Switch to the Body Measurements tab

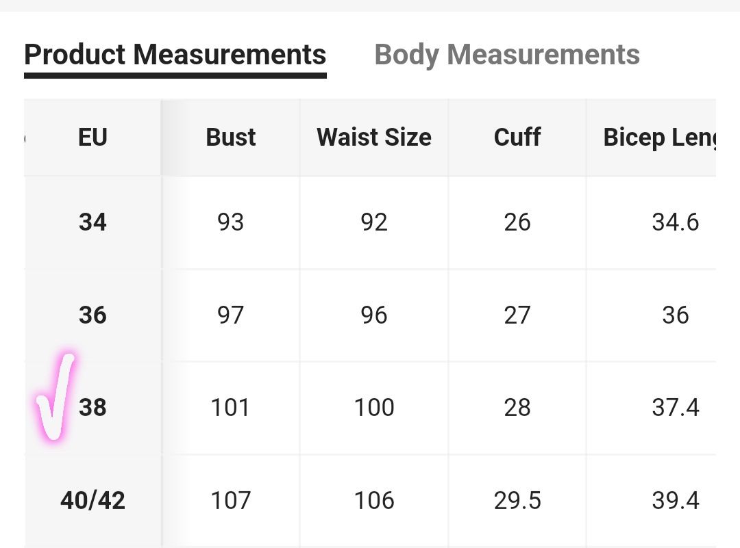507,55
